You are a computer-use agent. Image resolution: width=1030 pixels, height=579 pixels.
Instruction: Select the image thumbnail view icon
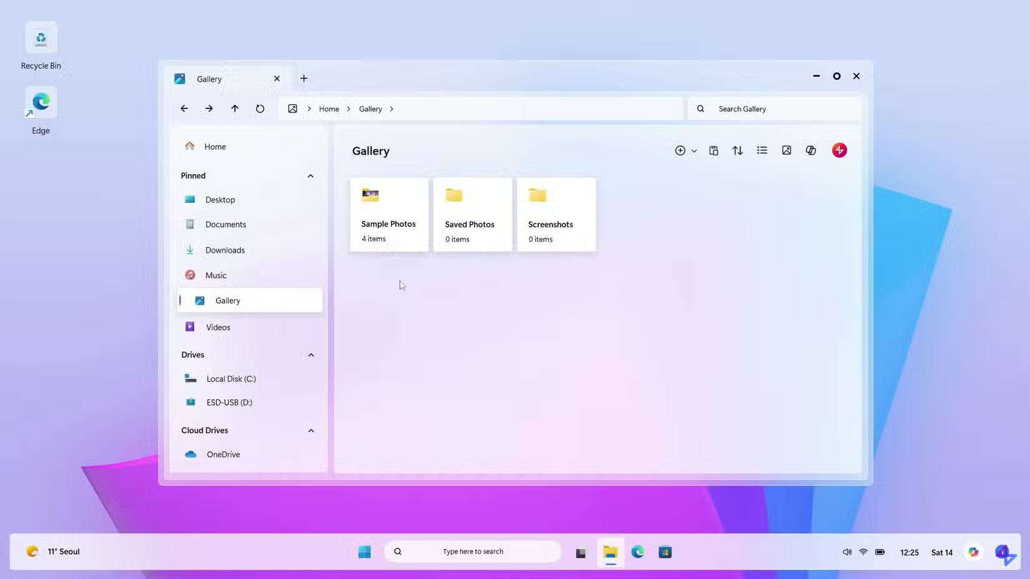[786, 150]
